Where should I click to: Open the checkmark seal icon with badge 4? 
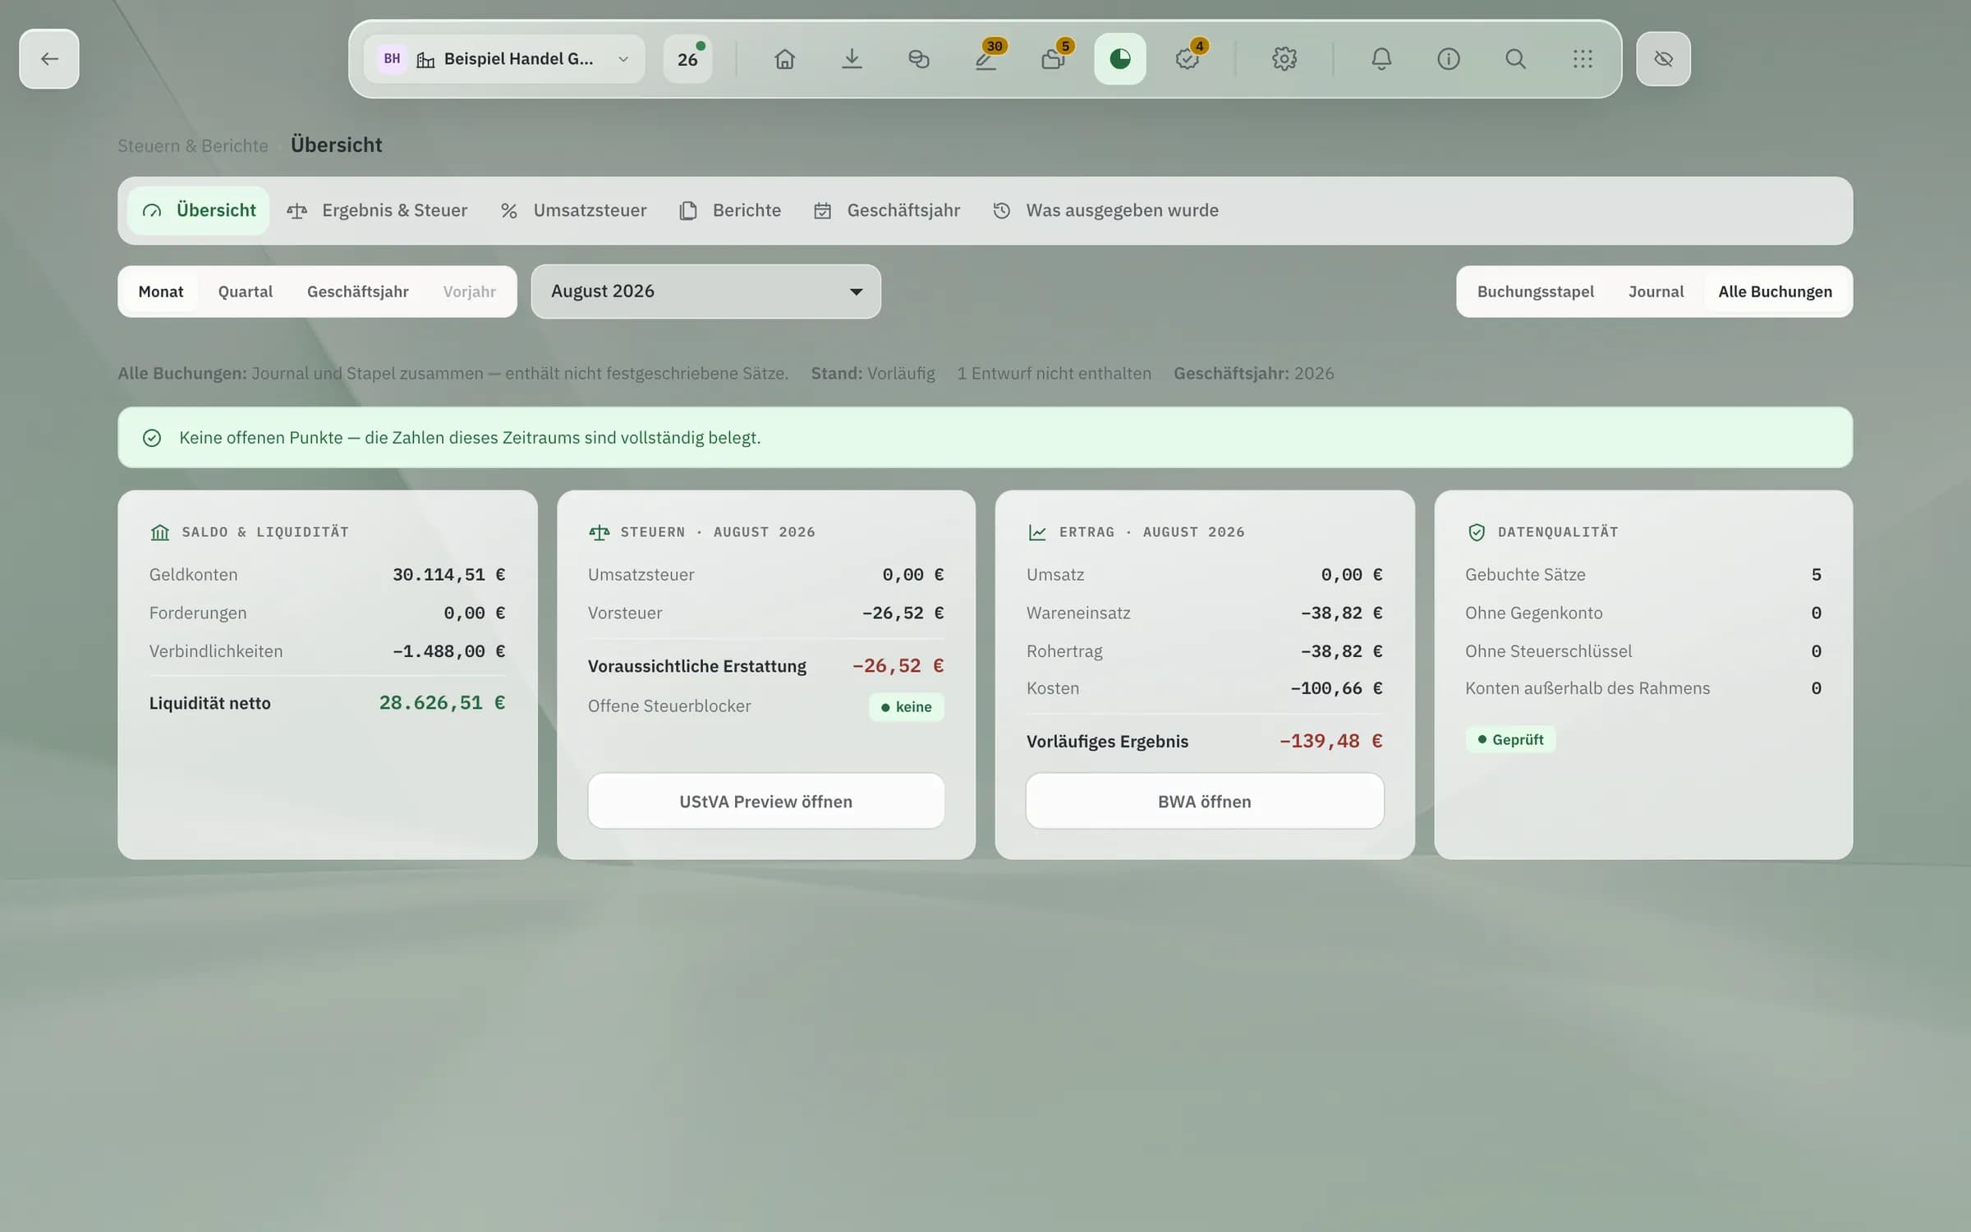1188,58
